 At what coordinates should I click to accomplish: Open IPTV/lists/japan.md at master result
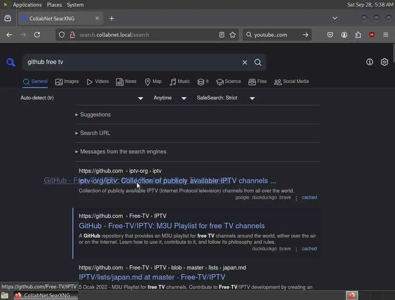point(152,277)
